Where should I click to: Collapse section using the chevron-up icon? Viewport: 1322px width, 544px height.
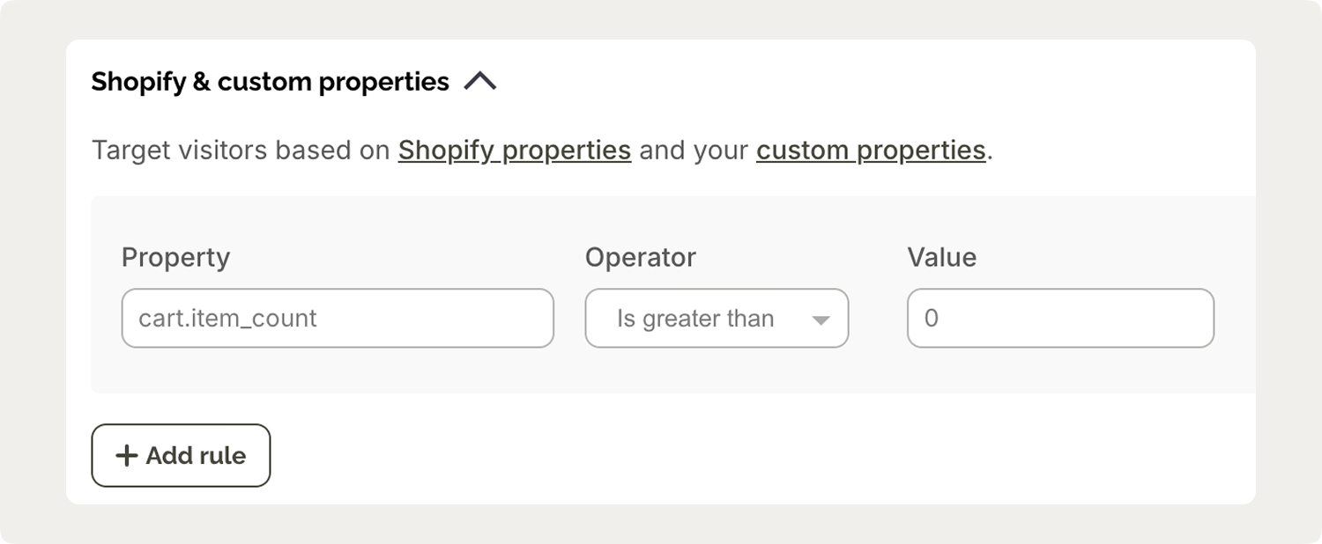pos(480,82)
